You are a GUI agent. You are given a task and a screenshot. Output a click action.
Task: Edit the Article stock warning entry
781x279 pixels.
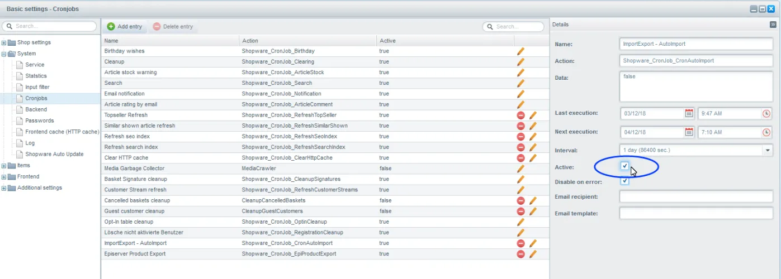[520, 72]
